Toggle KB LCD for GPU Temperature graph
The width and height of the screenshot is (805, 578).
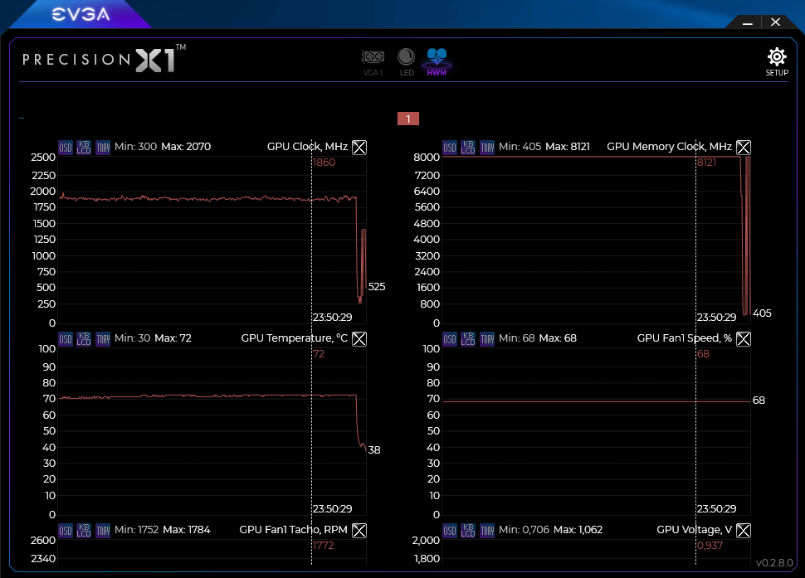click(84, 339)
